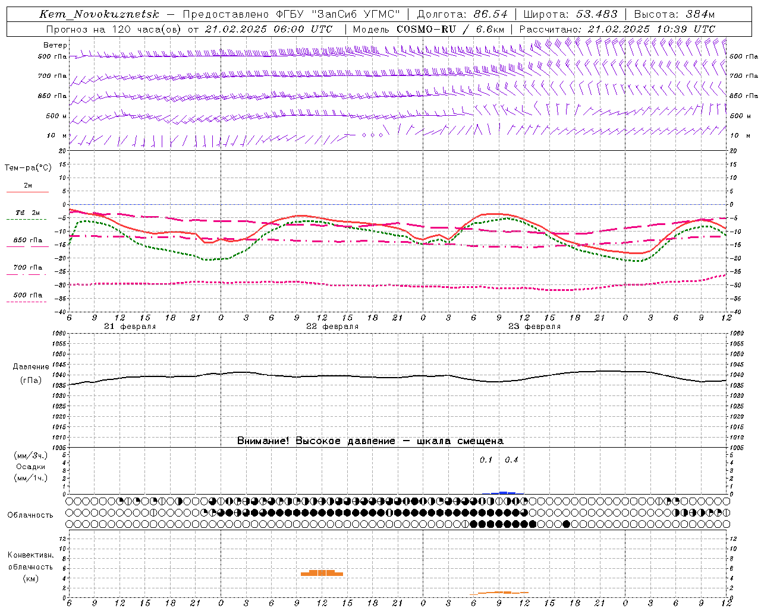Click the '(мм/1ч.)' precipitation unit label
Viewport: 761px width, 608px height.
(x=31, y=478)
